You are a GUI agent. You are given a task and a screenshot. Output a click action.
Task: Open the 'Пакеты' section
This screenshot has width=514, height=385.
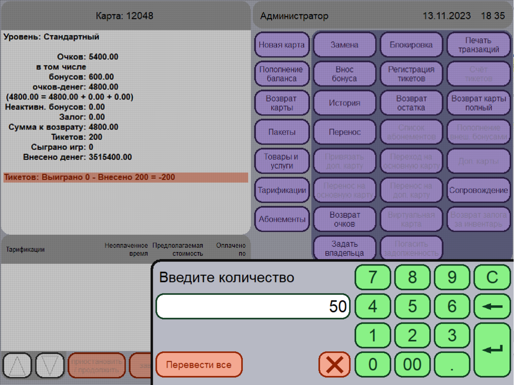point(282,132)
